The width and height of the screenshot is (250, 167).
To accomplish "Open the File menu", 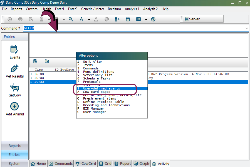I will click(4, 9).
